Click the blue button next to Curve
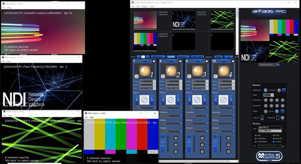Screen dimensions: 301x164 click(283, 111)
